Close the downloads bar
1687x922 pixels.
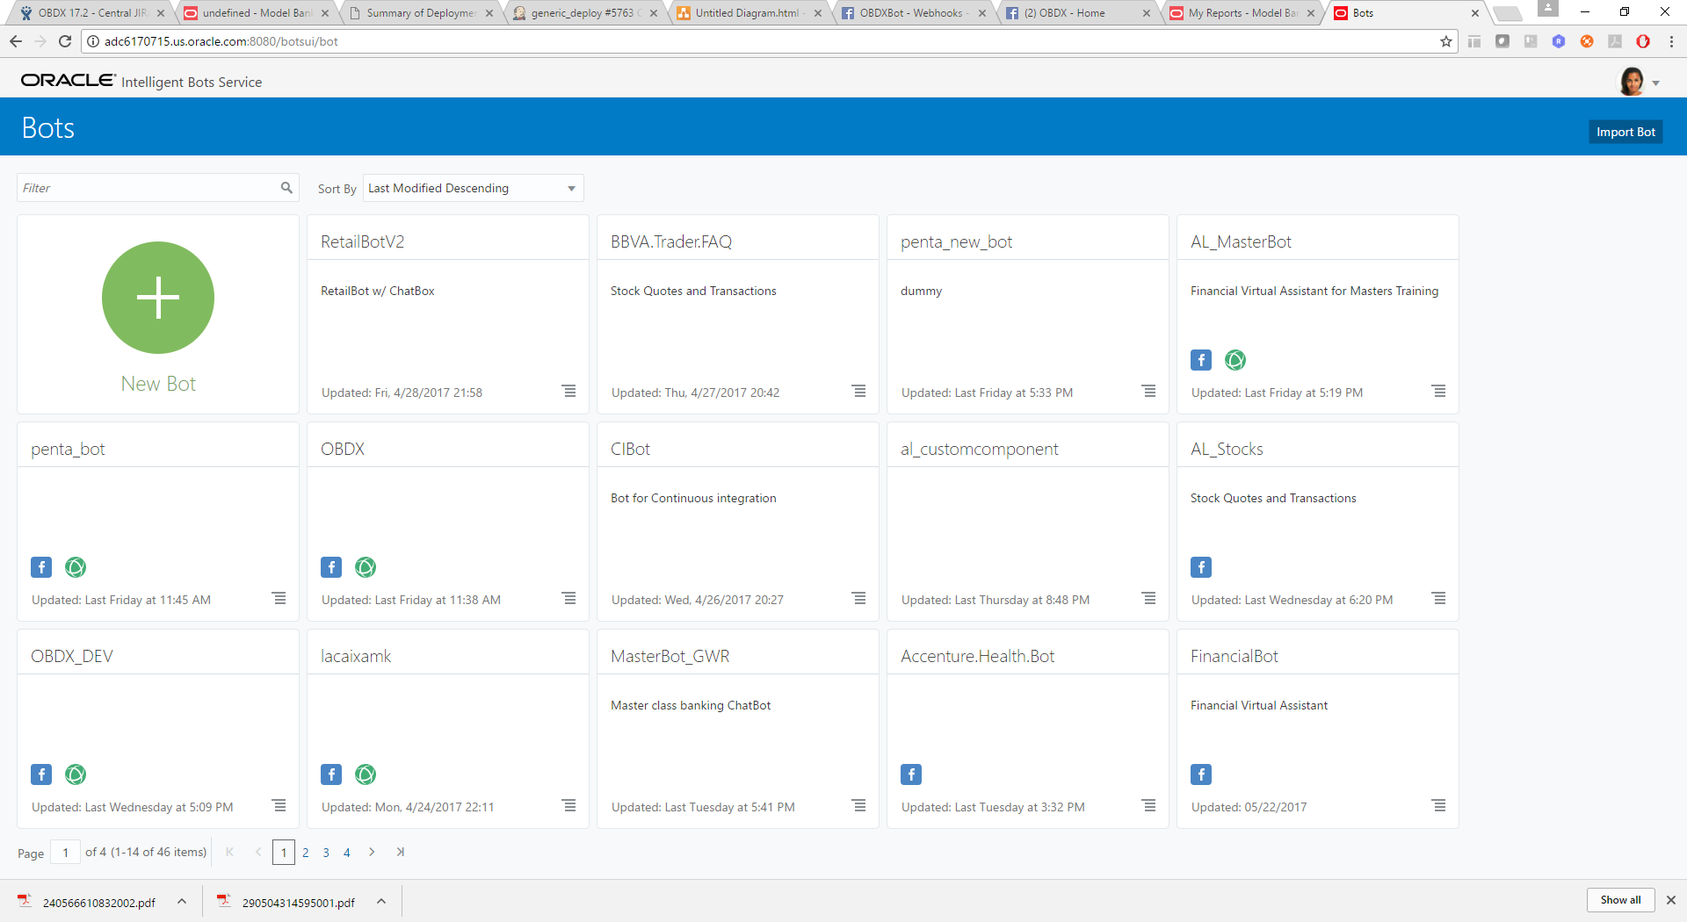(1671, 900)
